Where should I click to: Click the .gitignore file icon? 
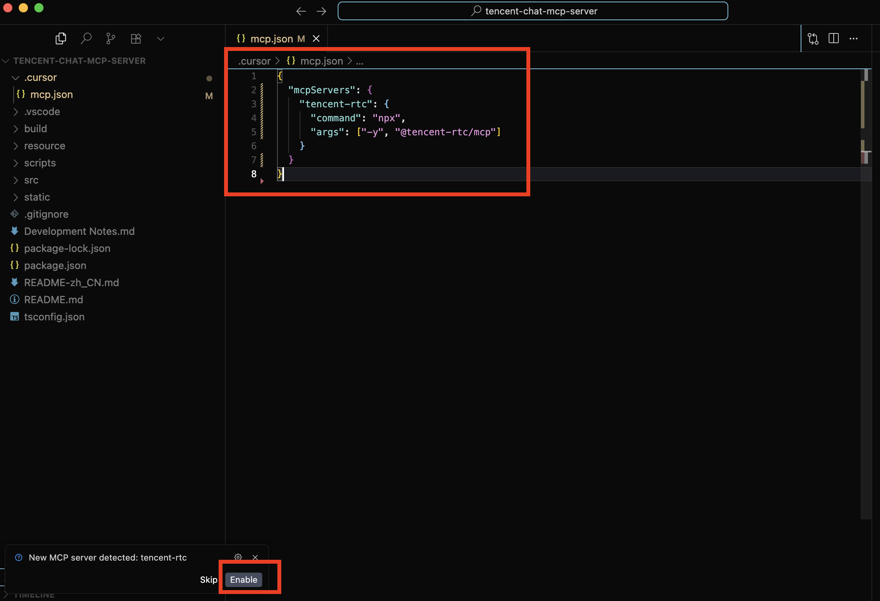tap(14, 214)
